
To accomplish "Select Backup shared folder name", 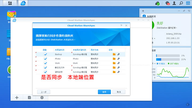I will [x=58, y=54].
